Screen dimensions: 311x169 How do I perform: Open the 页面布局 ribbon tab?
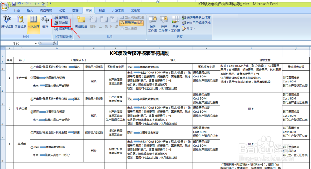tap(46, 10)
